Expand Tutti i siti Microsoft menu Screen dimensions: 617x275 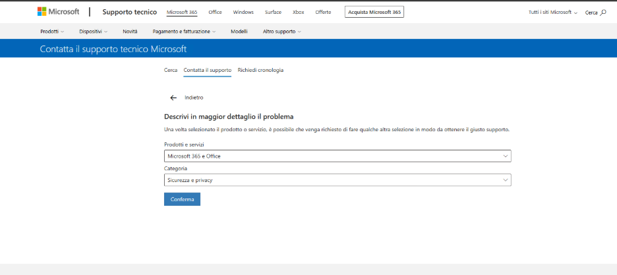tap(553, 12)
